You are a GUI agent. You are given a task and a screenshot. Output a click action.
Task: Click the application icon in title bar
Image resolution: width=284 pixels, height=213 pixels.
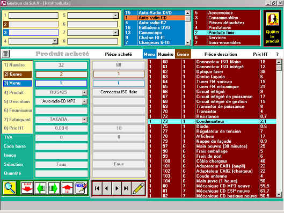click(3, 3)
